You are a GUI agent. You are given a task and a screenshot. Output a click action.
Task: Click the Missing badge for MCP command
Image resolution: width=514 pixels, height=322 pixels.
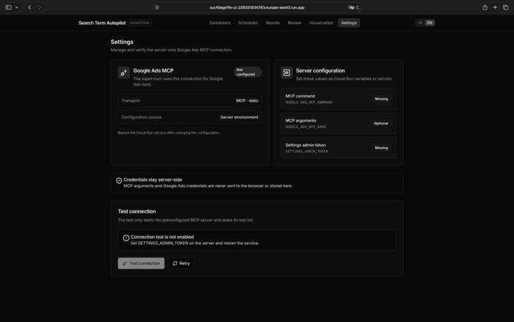pyautogui.click(x=381, y=99)
